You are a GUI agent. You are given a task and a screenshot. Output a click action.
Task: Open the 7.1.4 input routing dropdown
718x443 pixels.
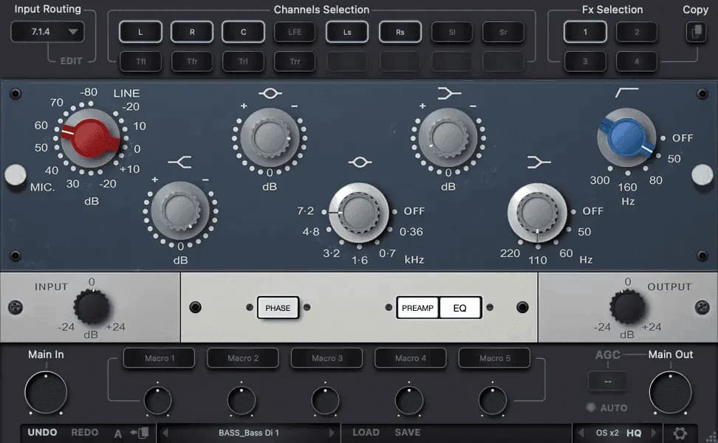[x=47, y=32]
